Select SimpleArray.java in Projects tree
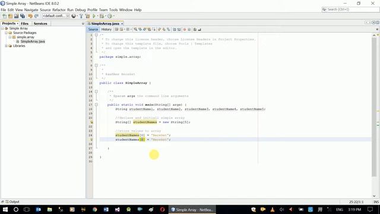The height and width of the screenshot is (214, 380). click(33, 42)
